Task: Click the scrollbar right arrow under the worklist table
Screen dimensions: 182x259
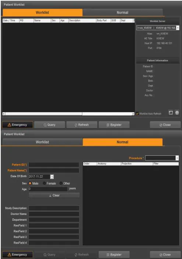Action: pyautogui.click(x=133, y=114)
